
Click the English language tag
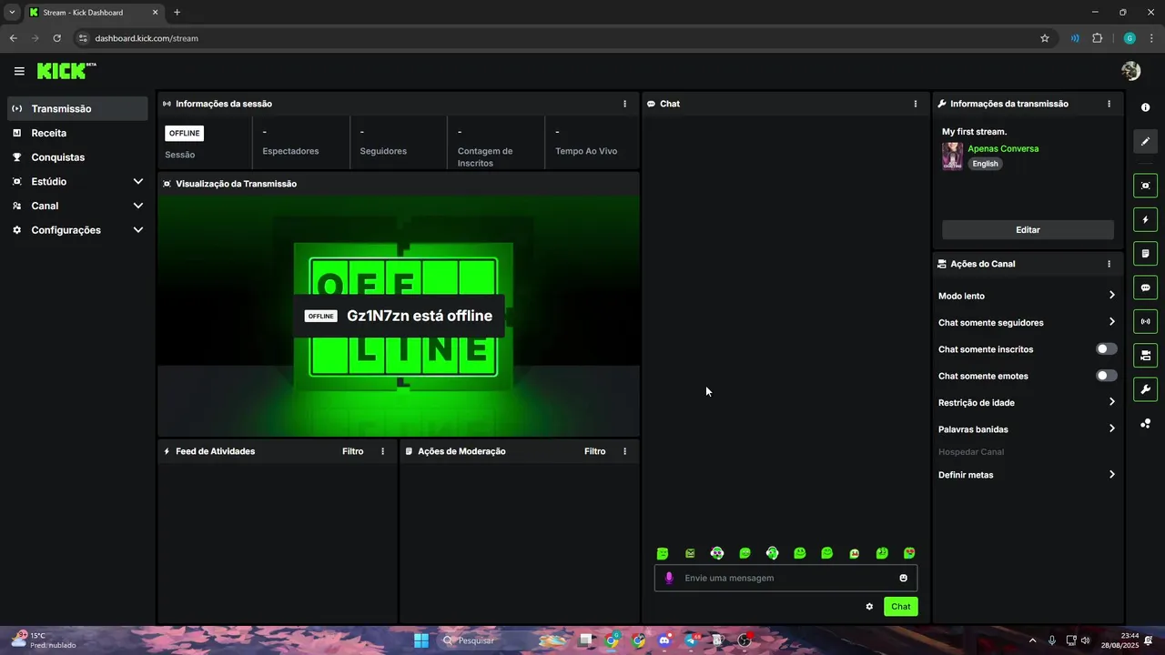pos(985,164)
